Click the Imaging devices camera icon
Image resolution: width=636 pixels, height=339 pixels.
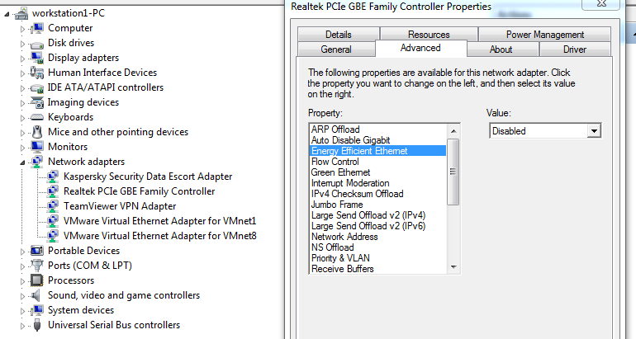click(x=37, y=102)
